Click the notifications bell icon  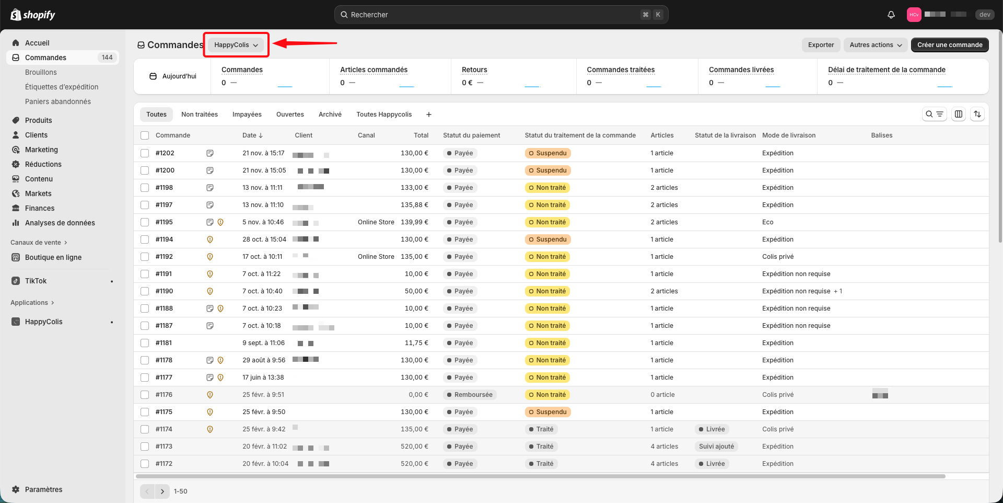coord(891,15)
